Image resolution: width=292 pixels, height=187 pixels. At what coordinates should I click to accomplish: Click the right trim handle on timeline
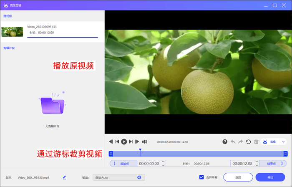tap(285, 154)
